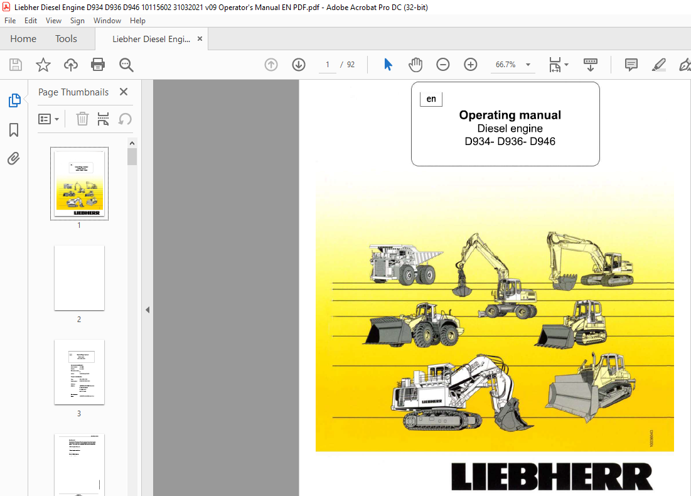Click the page number input field
Viewport: 691px width, 496px height.
(x=328, y=65)
